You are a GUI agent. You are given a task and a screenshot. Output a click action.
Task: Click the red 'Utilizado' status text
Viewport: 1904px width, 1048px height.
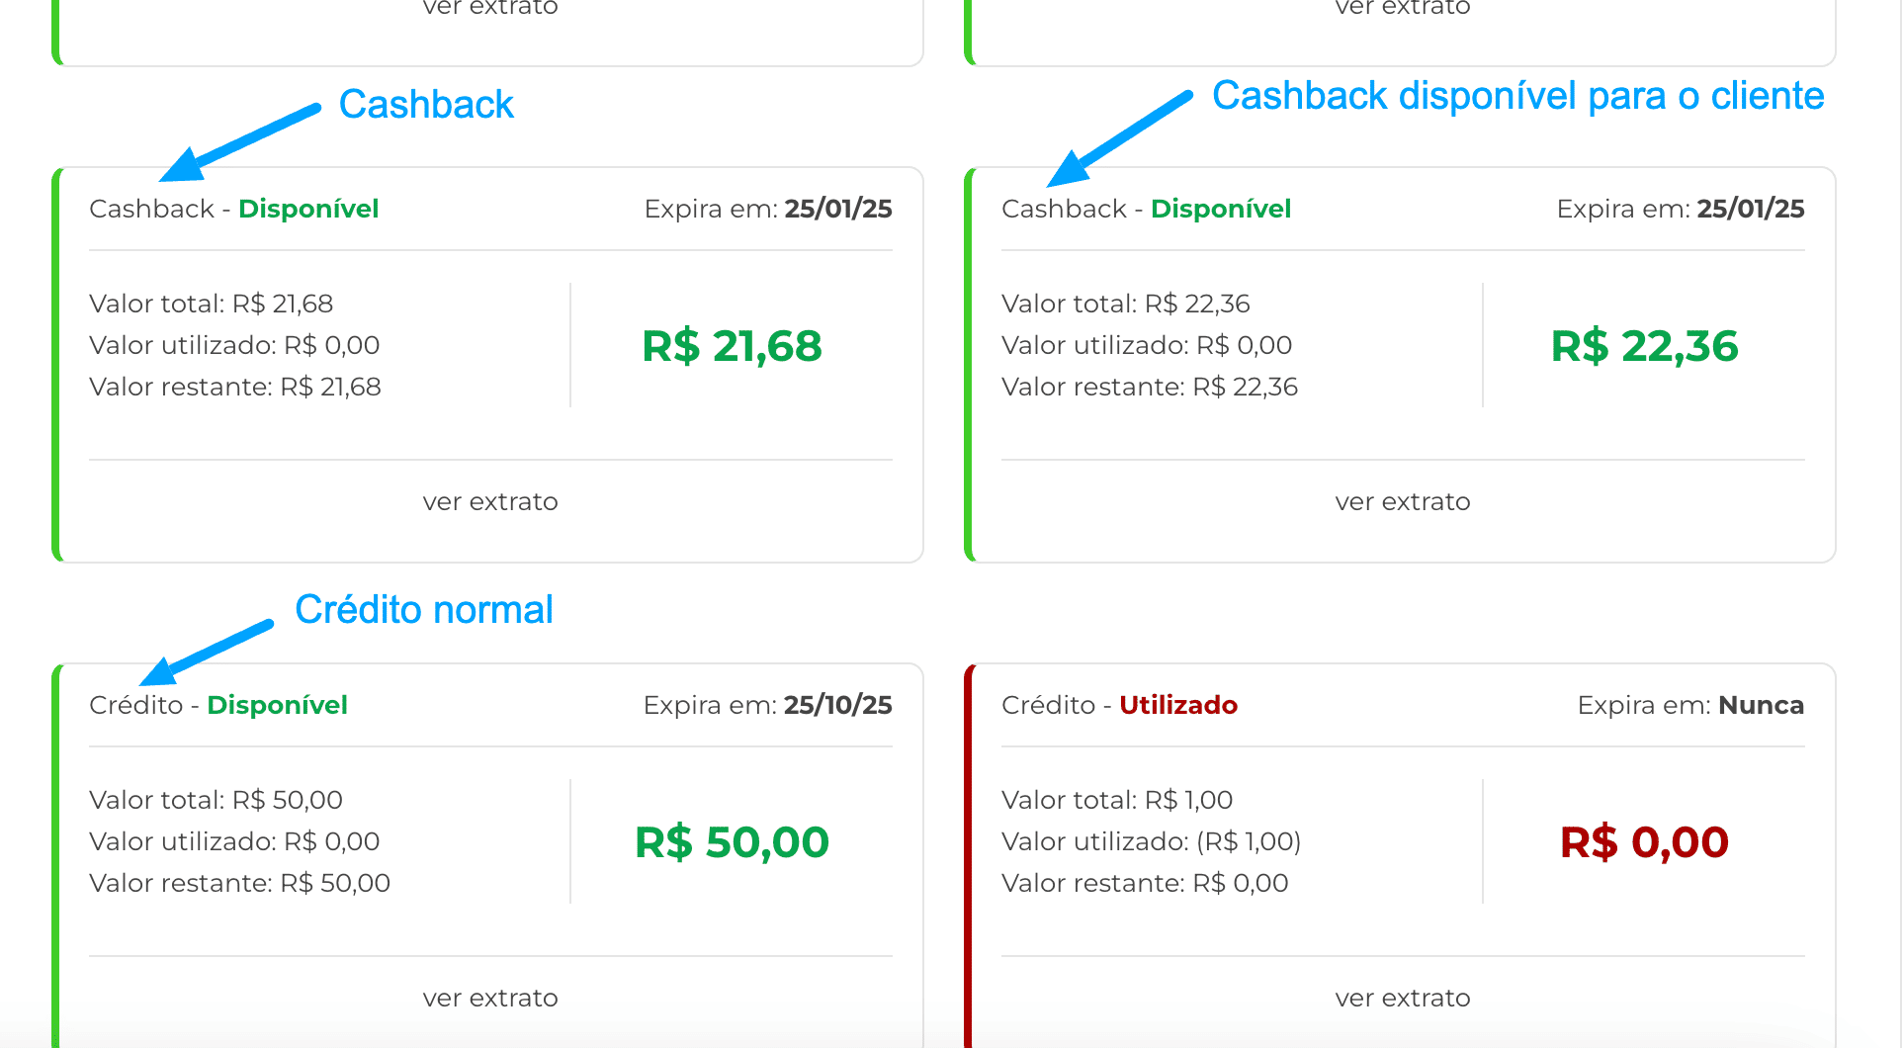point(1177,705)
